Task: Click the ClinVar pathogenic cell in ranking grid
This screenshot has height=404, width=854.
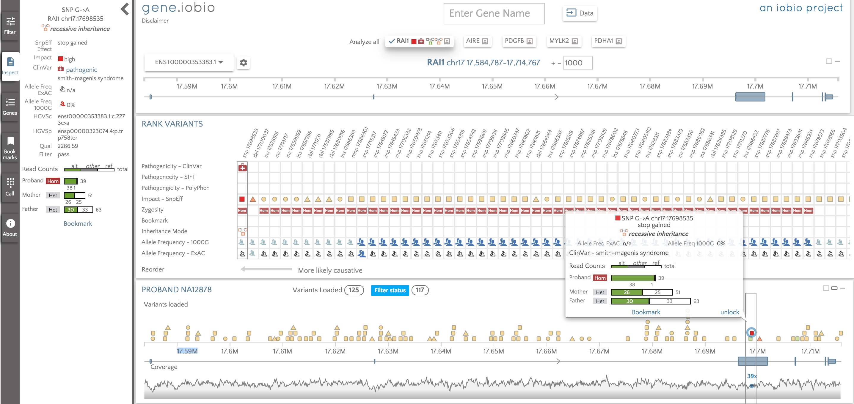Action: click(242, 168)
